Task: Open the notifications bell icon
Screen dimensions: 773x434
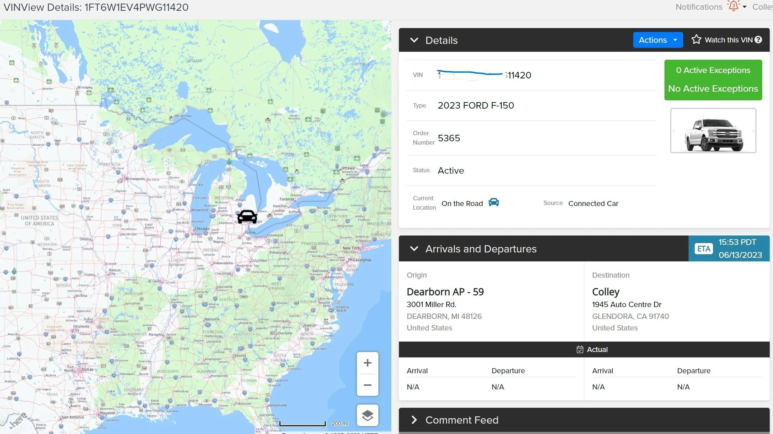Action: click(x=733, y=6)
